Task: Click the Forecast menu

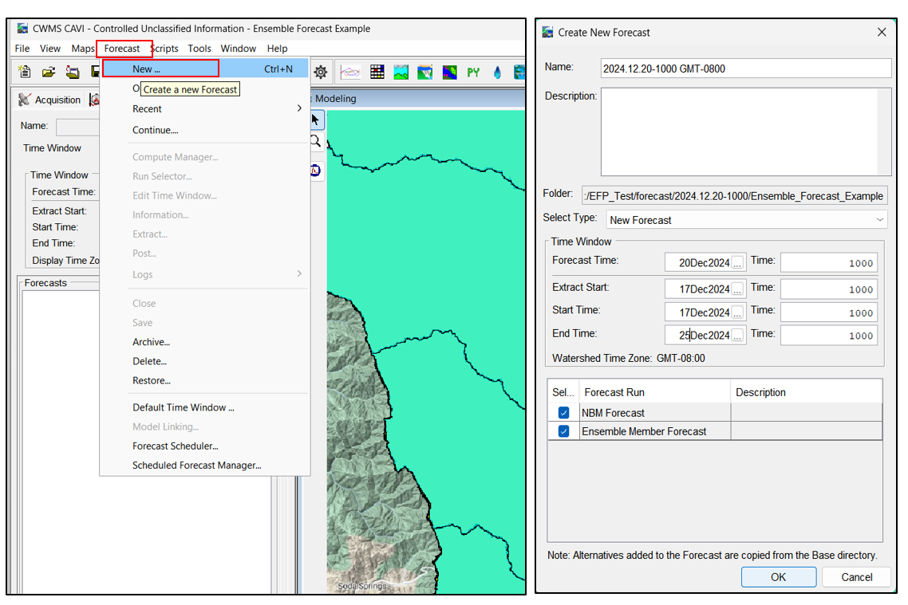Action: (x=122, y=49)
